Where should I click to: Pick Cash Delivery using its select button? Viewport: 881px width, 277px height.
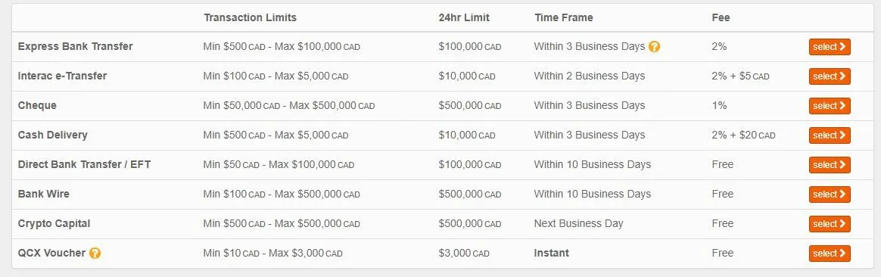point(830,135)
